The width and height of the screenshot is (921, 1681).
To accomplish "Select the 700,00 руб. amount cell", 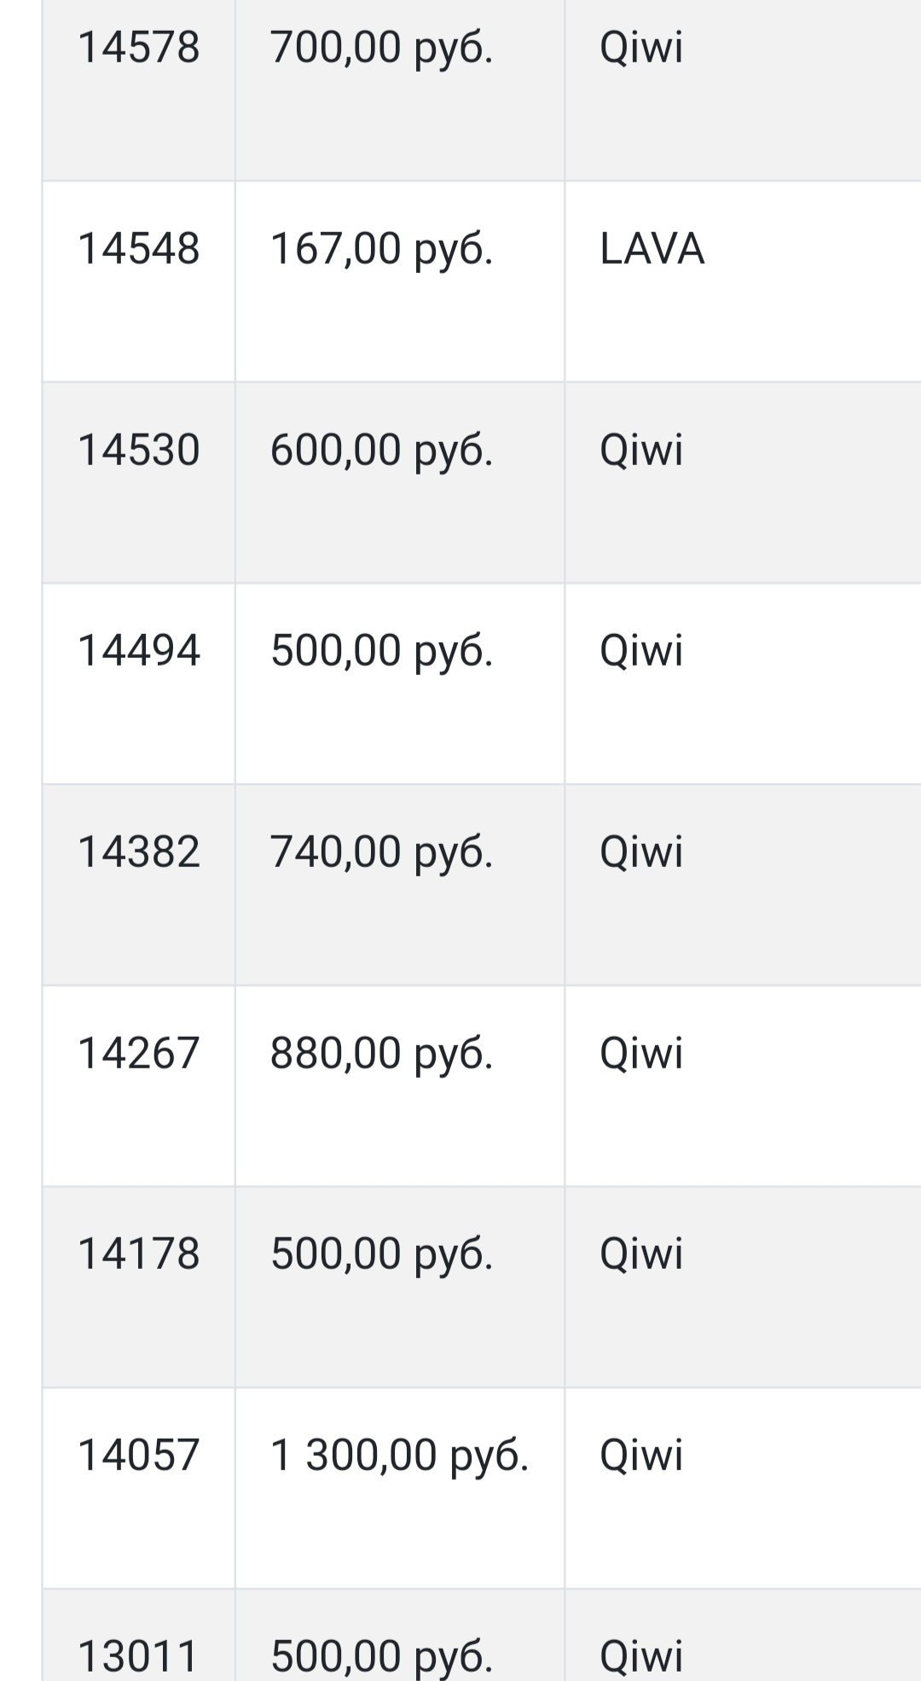I will 381,48.
